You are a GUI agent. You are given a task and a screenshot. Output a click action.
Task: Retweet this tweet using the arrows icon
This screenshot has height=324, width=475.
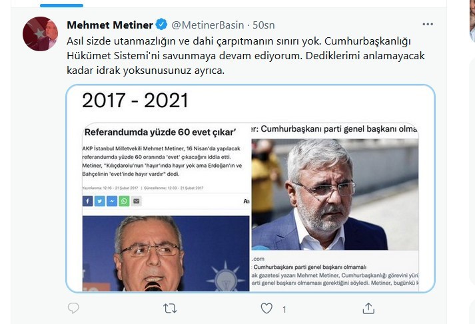[x=170, y=308]
